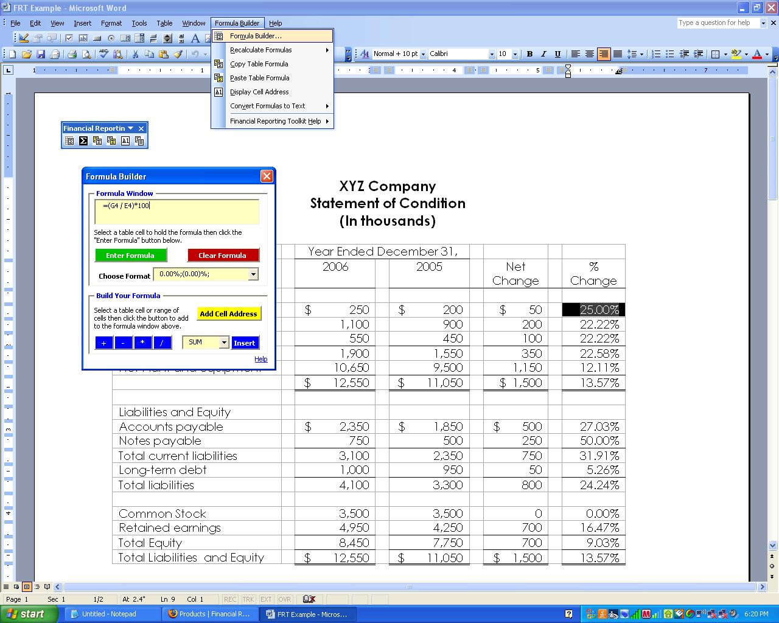Click the Display Cell Address menu icon
Screen dimensions: 779x623
pyautogui.click(x=218, y=92)
